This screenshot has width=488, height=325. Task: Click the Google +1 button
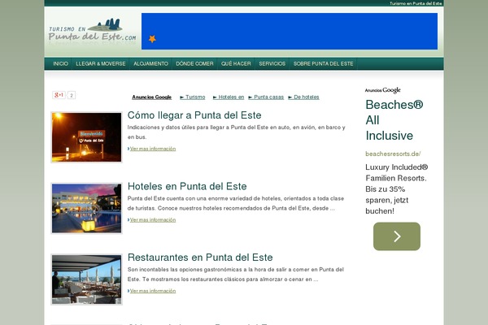[59, 95]
